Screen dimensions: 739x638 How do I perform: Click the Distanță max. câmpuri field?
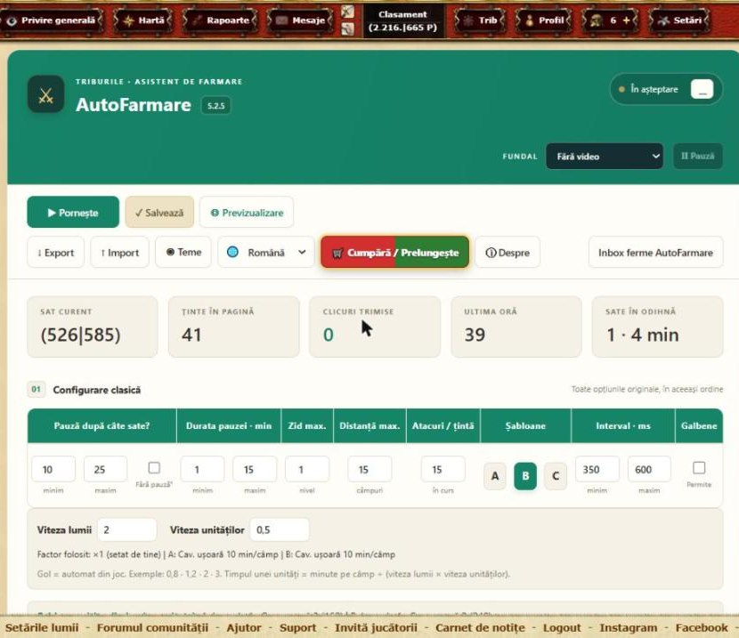pyautogui.click(x=369, y=469)
